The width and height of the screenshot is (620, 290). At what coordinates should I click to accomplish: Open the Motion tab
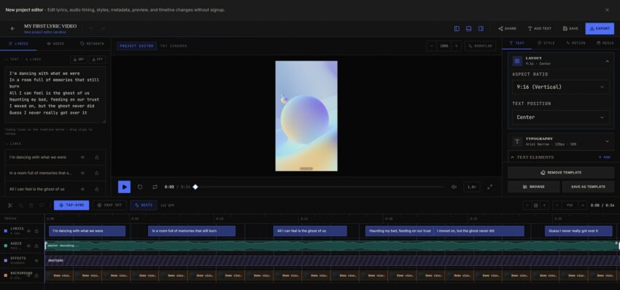pyautogui.click(x=576, y=43)
